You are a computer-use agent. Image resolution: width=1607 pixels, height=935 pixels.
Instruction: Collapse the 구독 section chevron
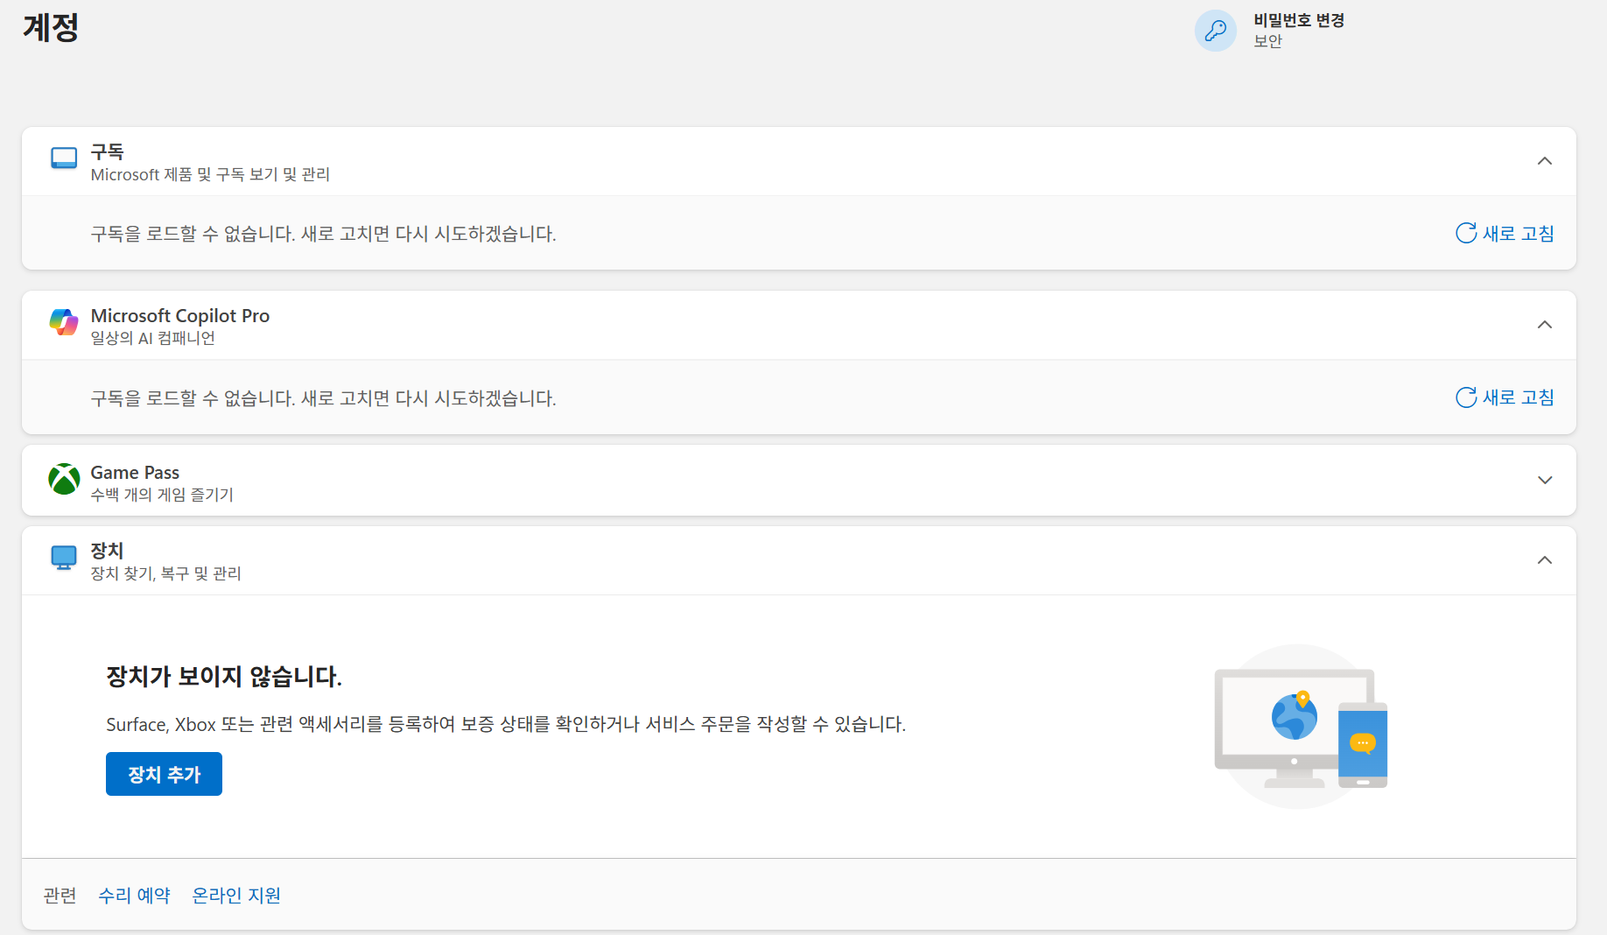pos(1545,161)
